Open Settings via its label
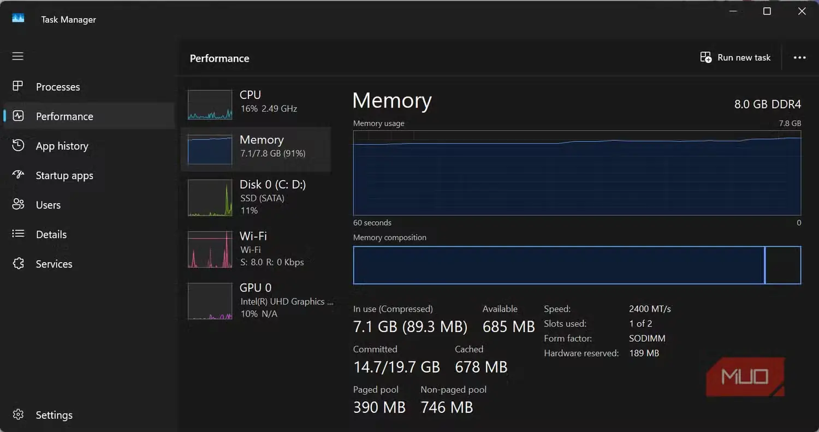 (54, 415)
